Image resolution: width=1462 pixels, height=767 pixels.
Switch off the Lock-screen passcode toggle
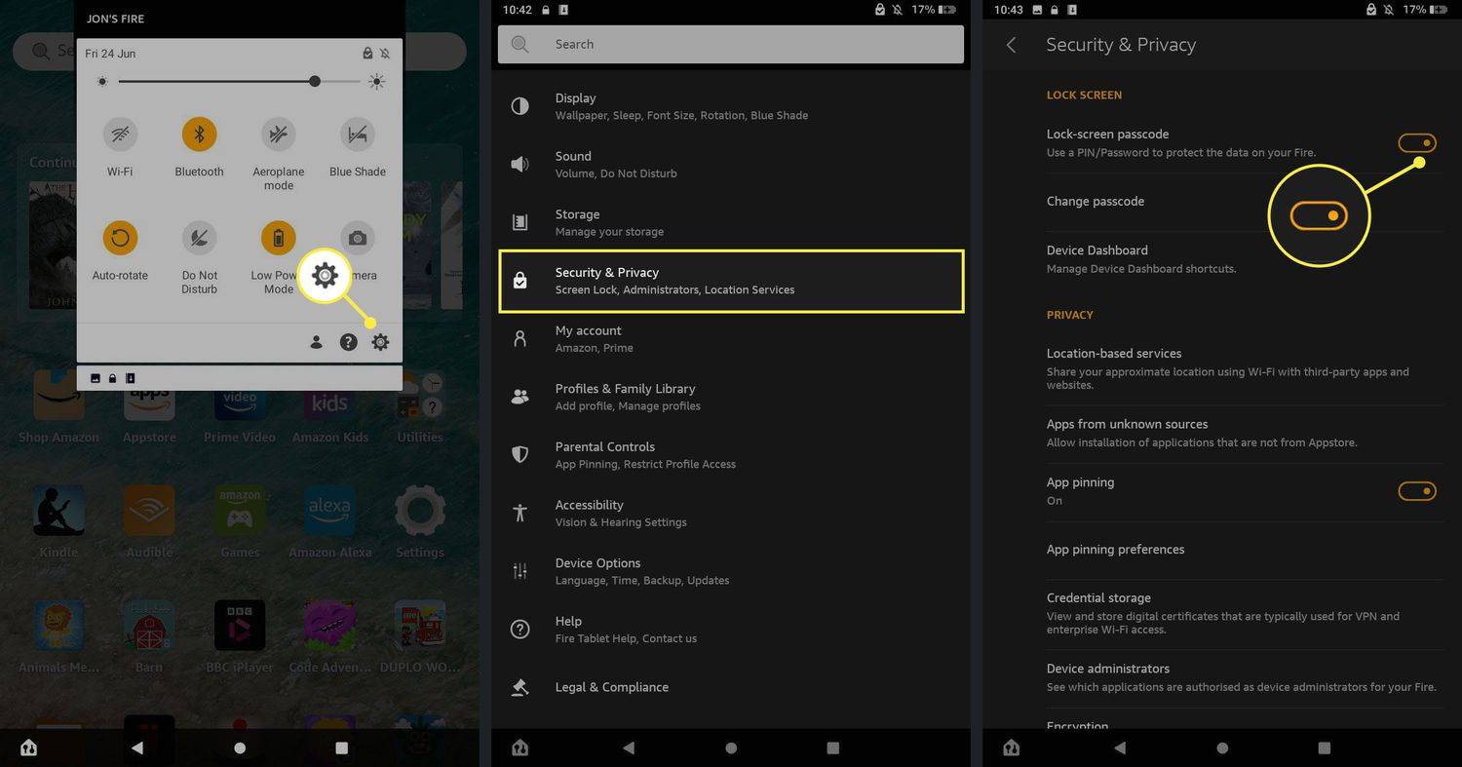(1417, 143)
